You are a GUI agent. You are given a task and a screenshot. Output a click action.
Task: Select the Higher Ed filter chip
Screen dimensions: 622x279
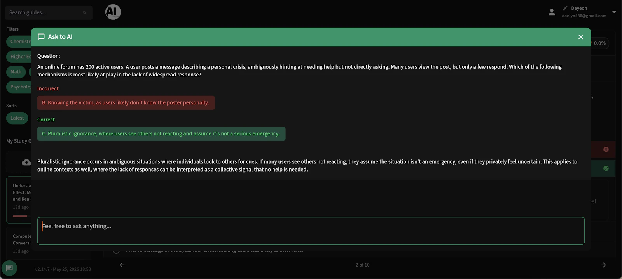19,57
